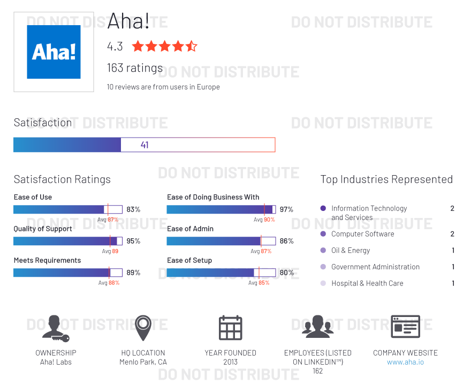Click the Ease of Setup rating bar

point(221,273)
